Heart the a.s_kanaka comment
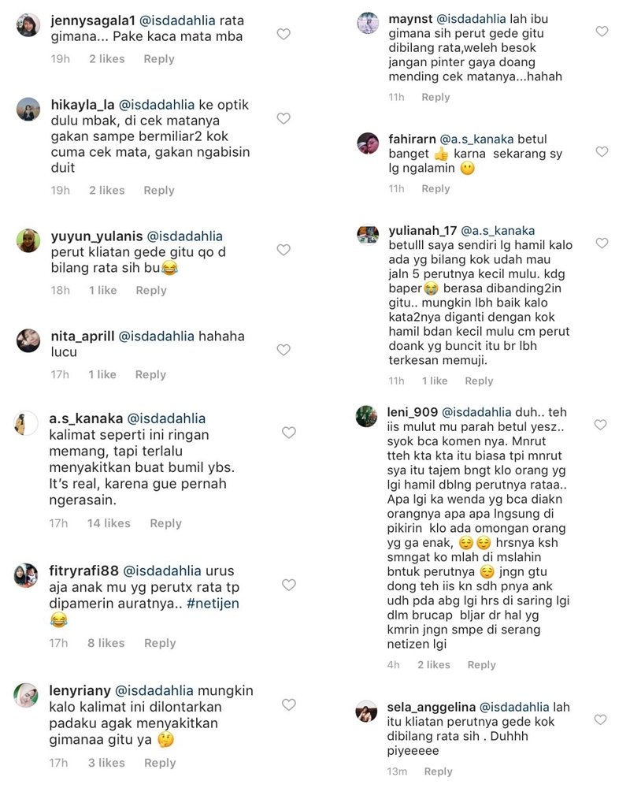 coord(289,433)
